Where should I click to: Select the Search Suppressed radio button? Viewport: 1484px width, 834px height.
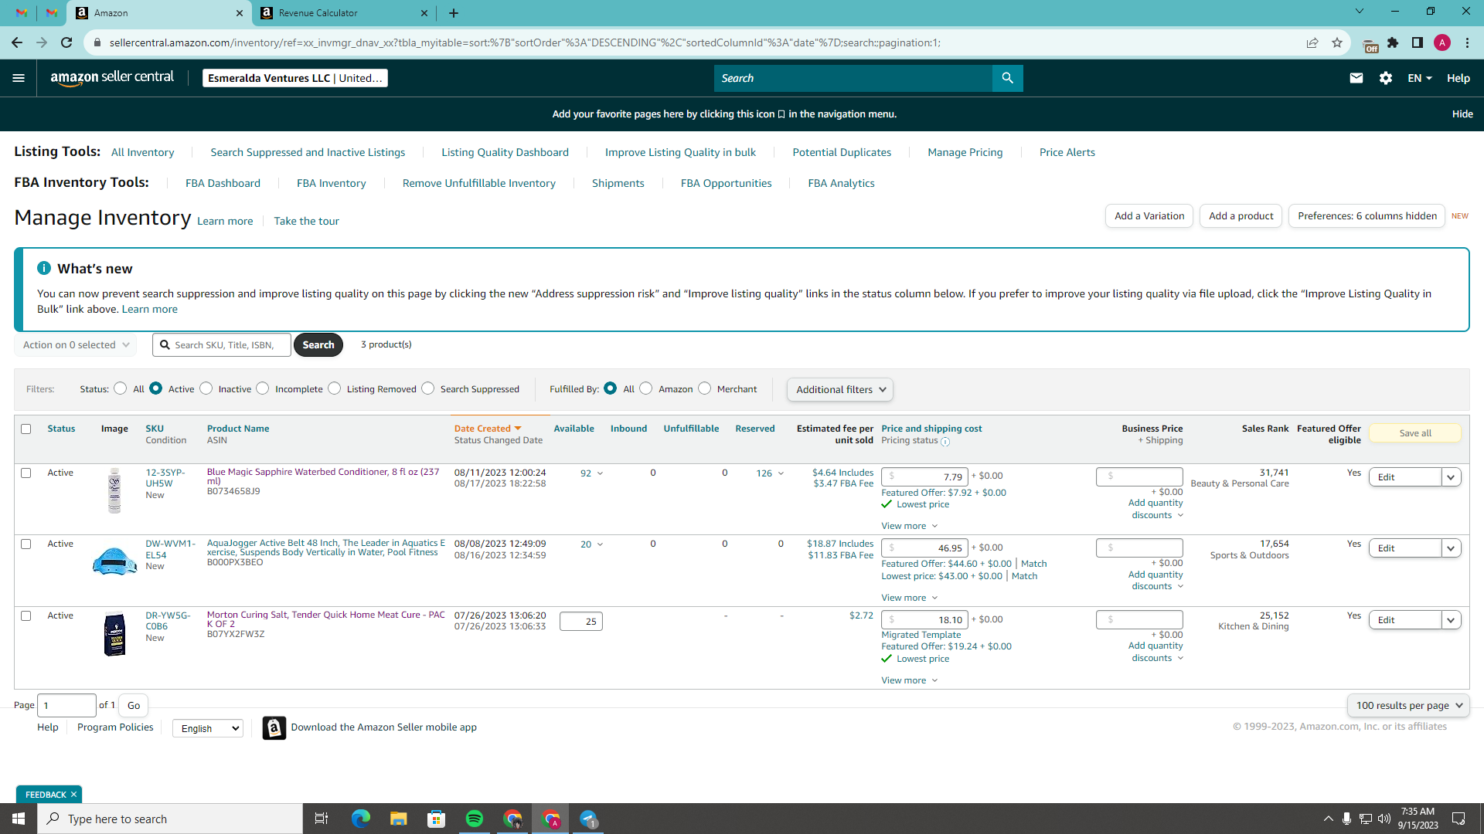[x=428, y=388]
